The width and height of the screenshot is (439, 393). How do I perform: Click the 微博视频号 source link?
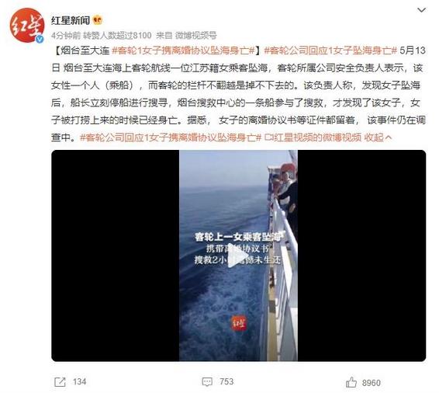pos(195,35)
